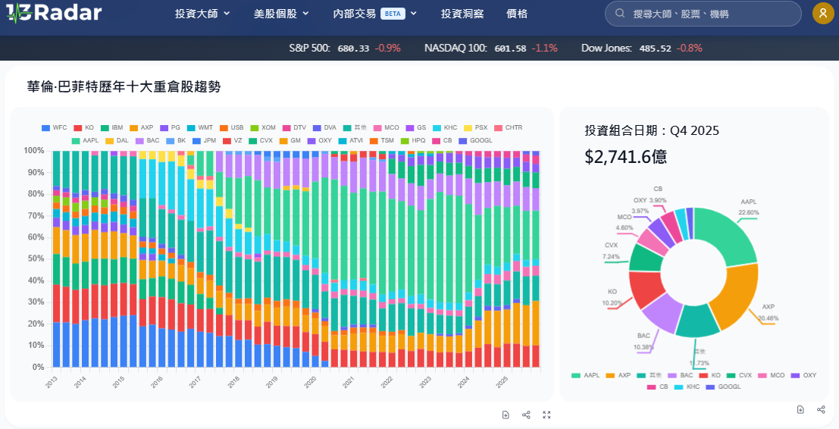Download the bar chart trend data
Viewport: 839px width, 429px height.
506,415
